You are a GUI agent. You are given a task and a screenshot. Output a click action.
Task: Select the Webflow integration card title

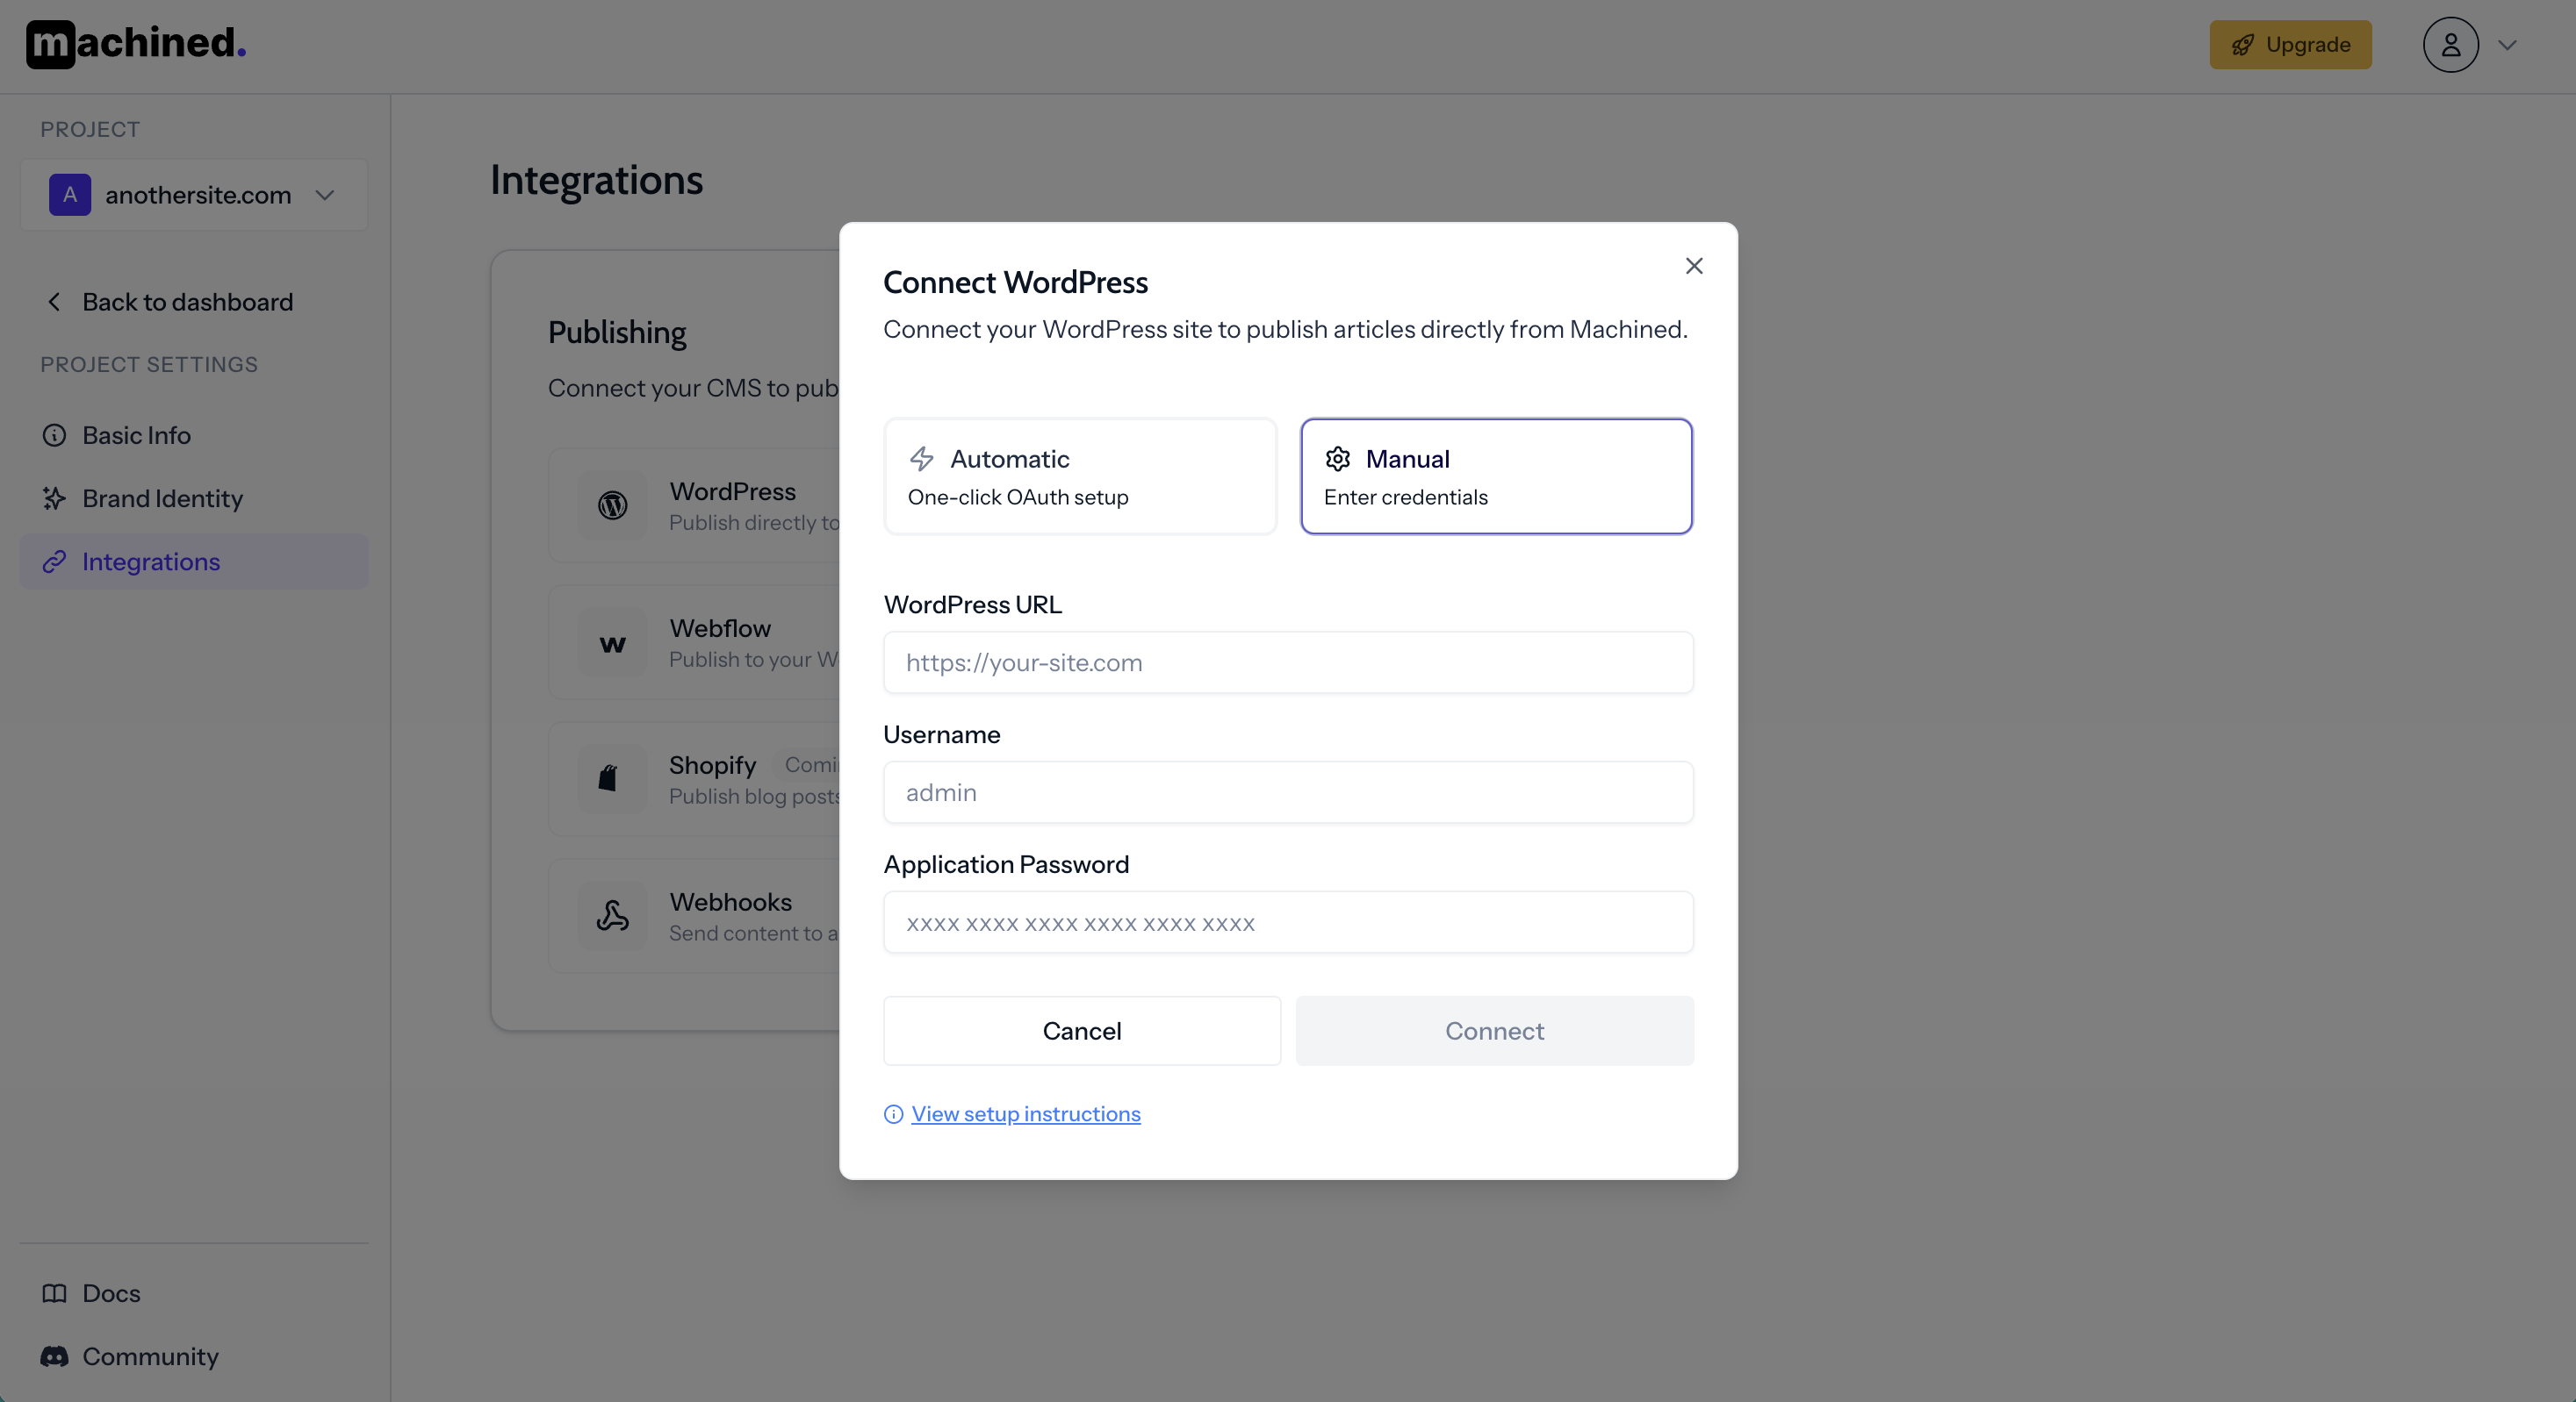pos(720,628)
